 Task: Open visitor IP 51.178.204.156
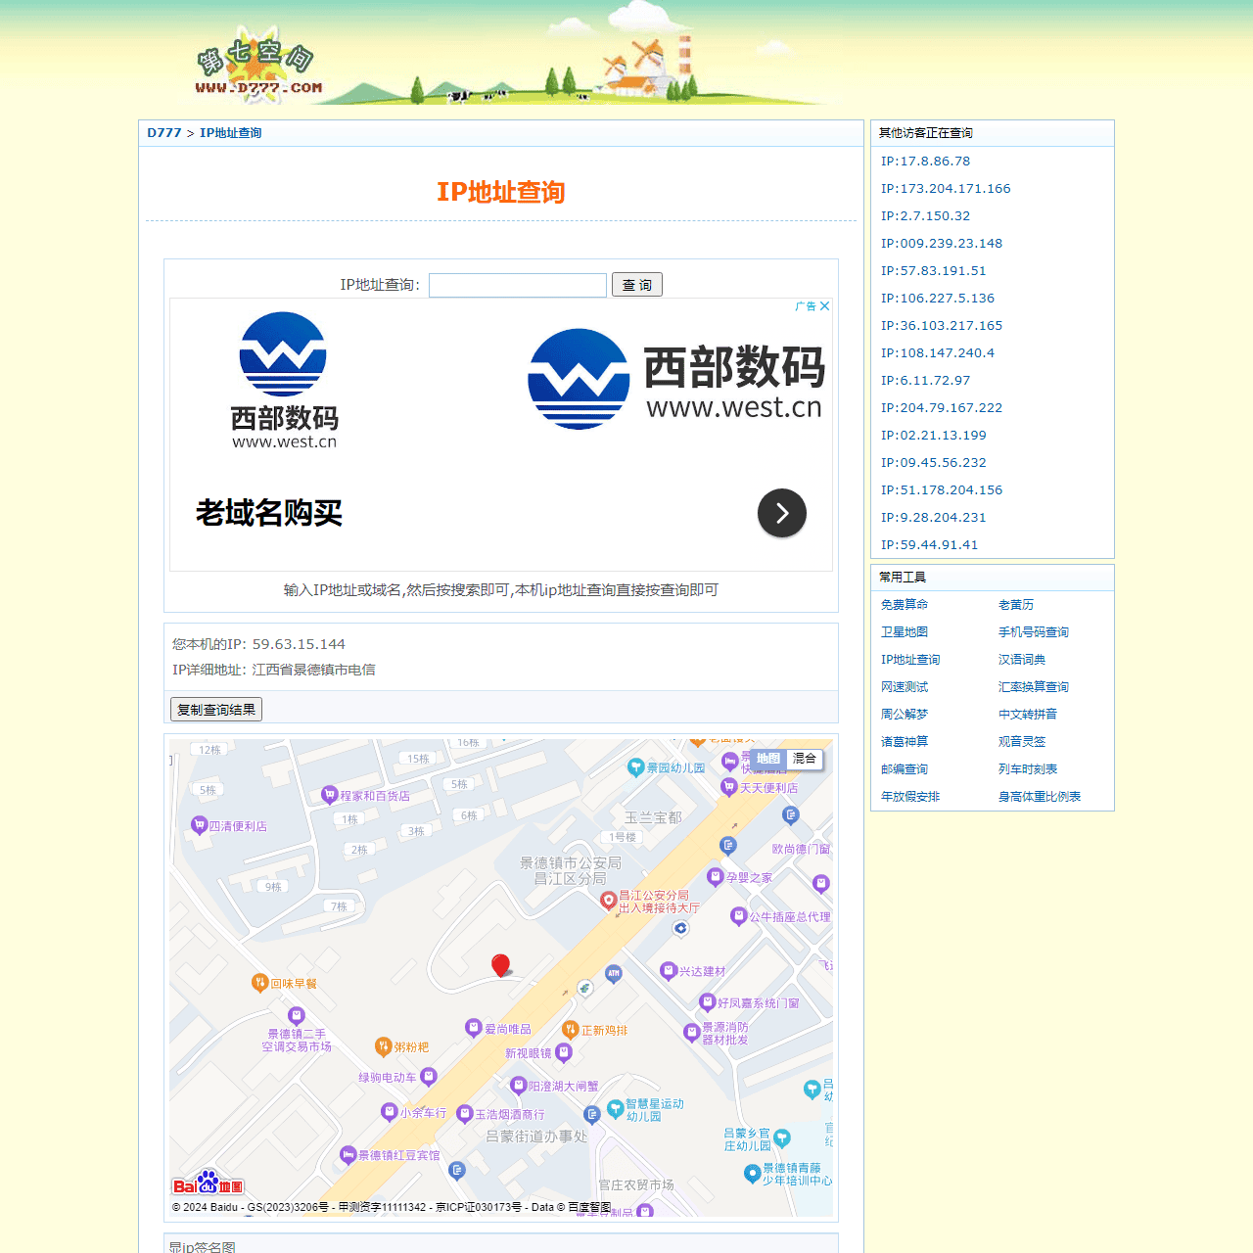(x=942, y=490)
